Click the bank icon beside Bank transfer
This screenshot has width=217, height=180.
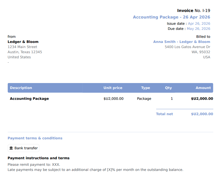point(11,148)
